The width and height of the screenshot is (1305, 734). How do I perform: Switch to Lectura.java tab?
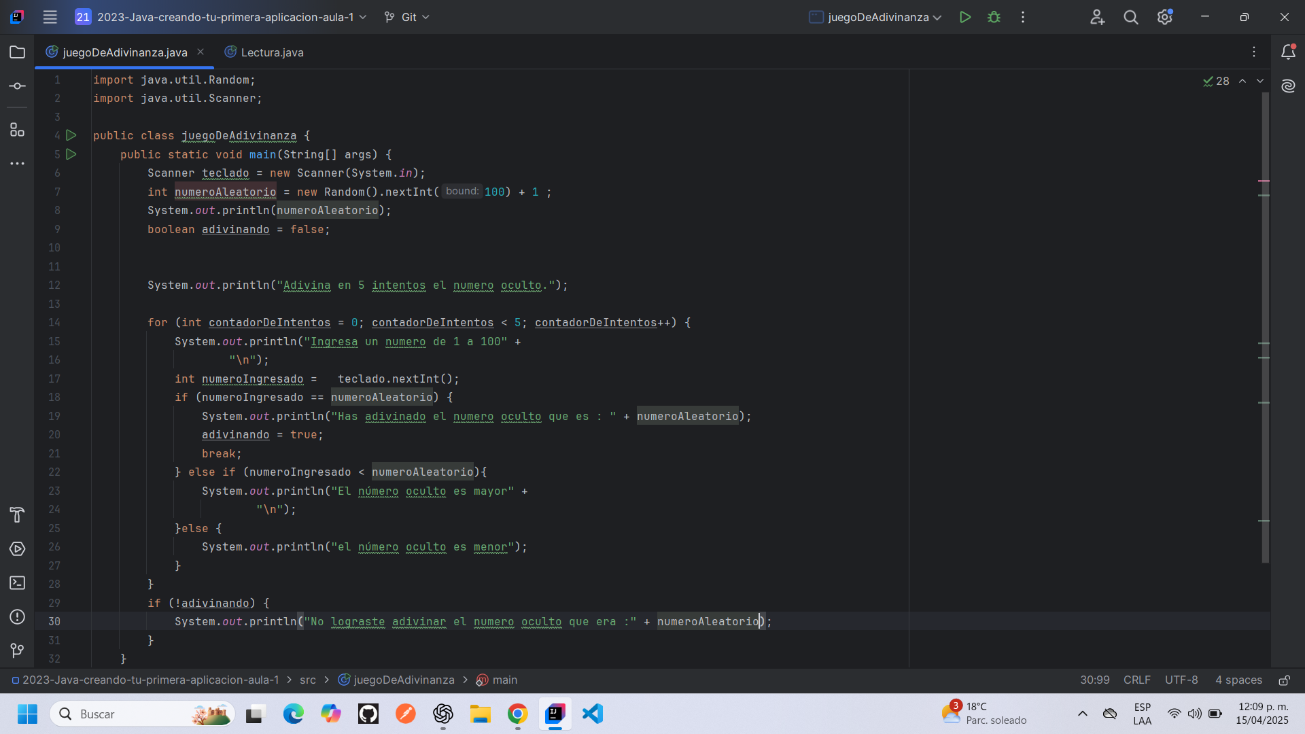pyautogui.click(x=264, y=52)
